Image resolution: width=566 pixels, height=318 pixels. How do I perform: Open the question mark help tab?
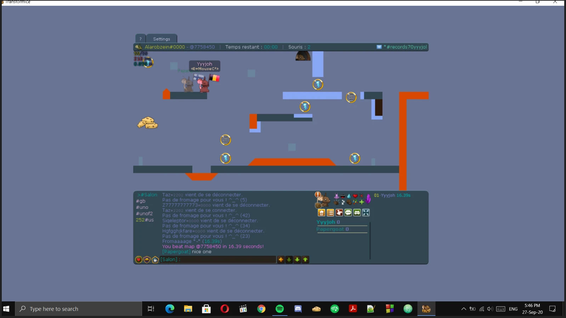141,39
